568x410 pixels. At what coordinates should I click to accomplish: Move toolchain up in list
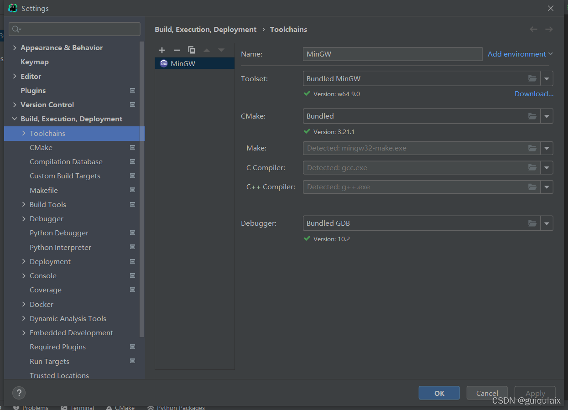[x=207, y=50]
